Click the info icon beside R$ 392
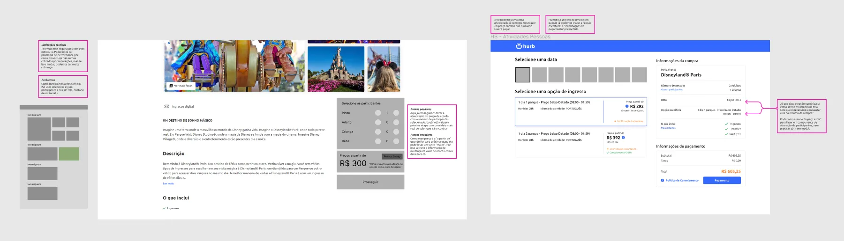844x241 pixels. [x=623, y=138]
